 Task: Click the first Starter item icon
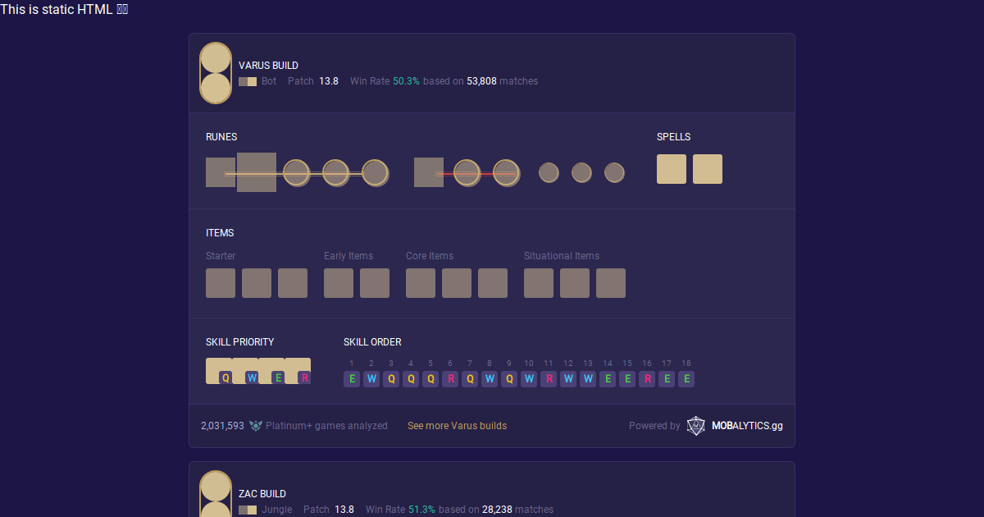click(x=221, y=283)
